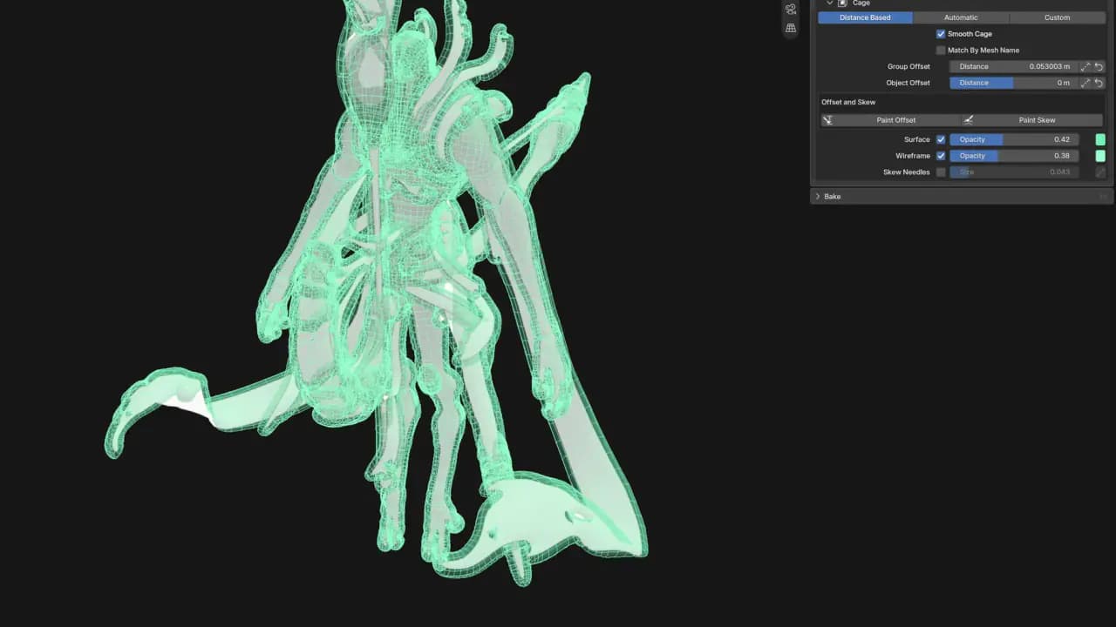Uncheck the Surface display checkbox
This screenshot has height=627, width=1116.
coord(941,139)
